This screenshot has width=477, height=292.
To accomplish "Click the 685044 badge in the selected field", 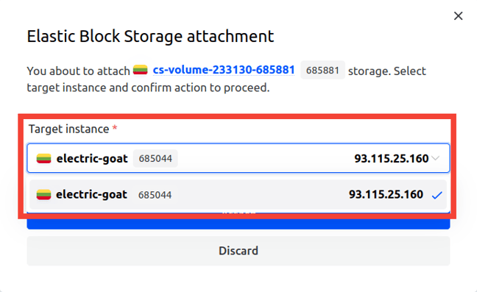I will coord(155,158).
